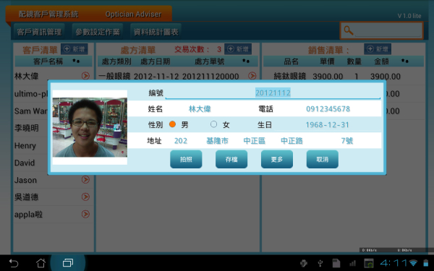This screenshot has height=271, width=434.
Task: Open recent apps icon
Action: (68, 263)
